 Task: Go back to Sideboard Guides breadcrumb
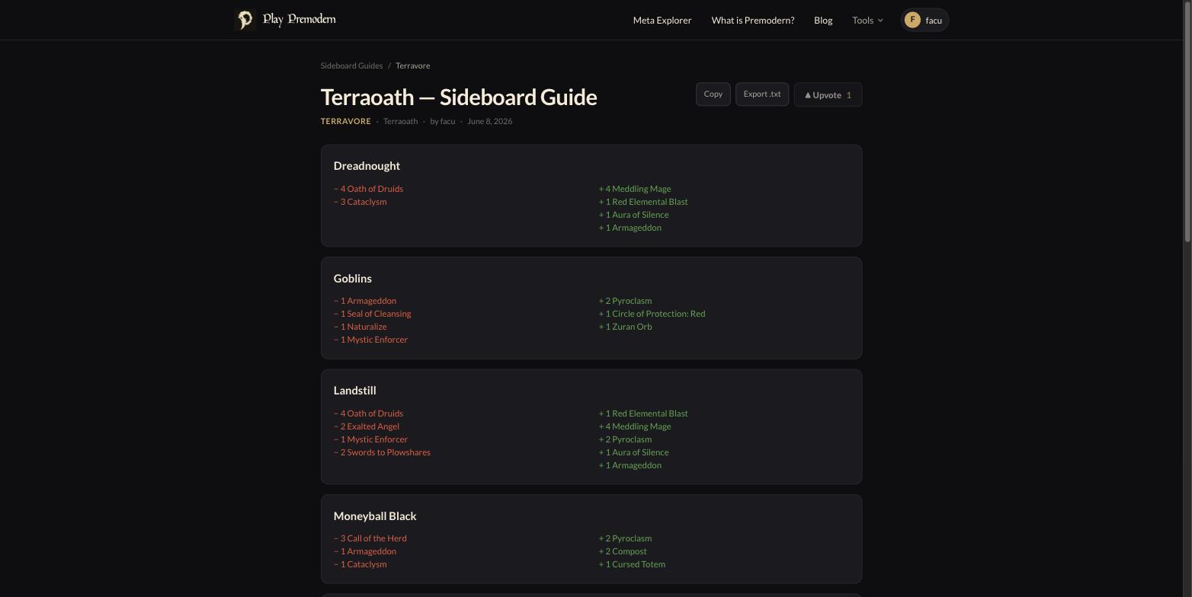click(x=351, y=65)
